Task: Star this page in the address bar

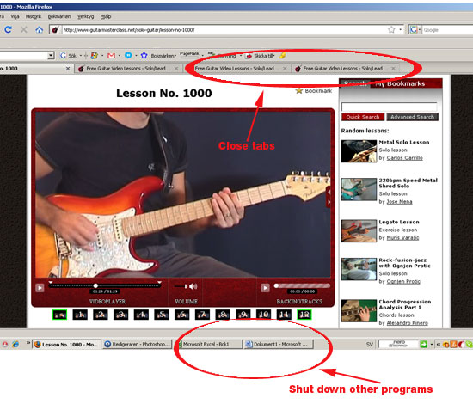Action: point(391,29)
